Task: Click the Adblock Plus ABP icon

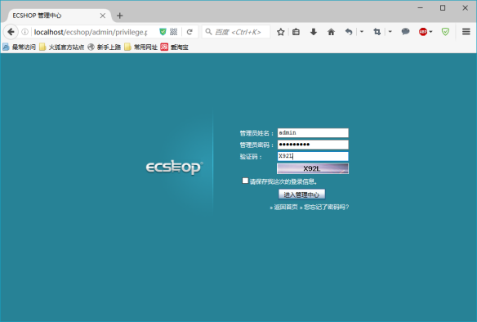Action: [x=423, y=32]
